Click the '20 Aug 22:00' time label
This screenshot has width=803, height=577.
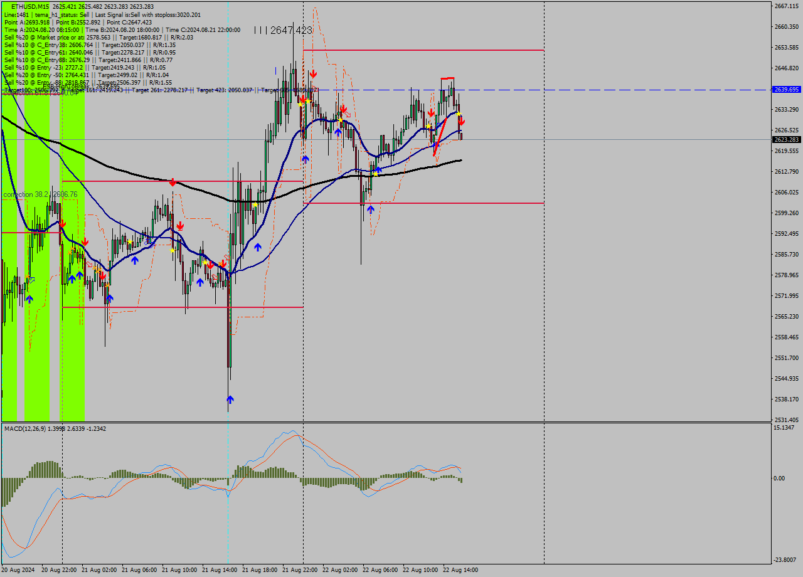point(59,570)
